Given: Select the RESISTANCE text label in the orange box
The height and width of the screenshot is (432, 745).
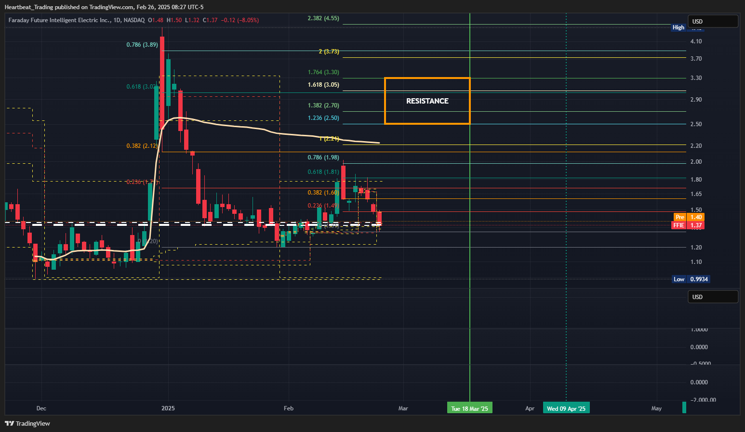Looking at the screenshot, I should [427, 101].
